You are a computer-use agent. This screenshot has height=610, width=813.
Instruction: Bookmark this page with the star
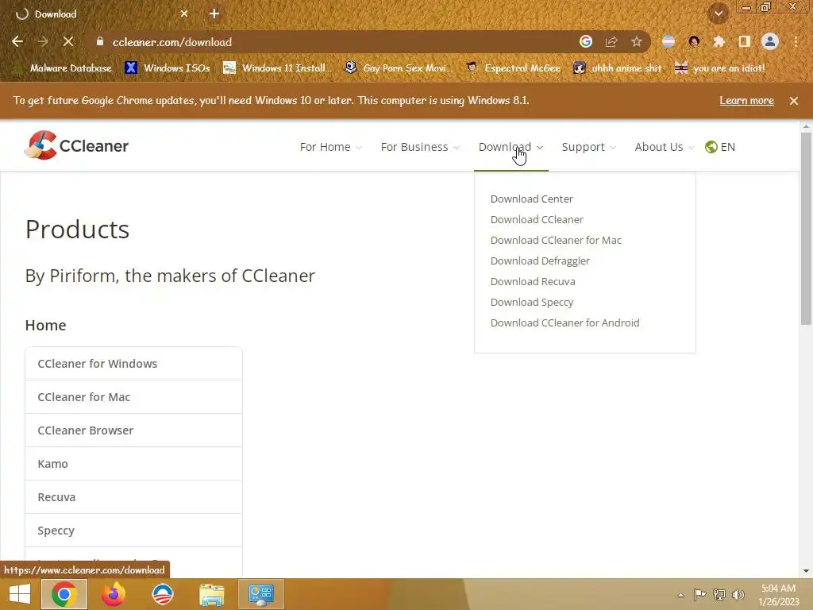coord(637,42)
